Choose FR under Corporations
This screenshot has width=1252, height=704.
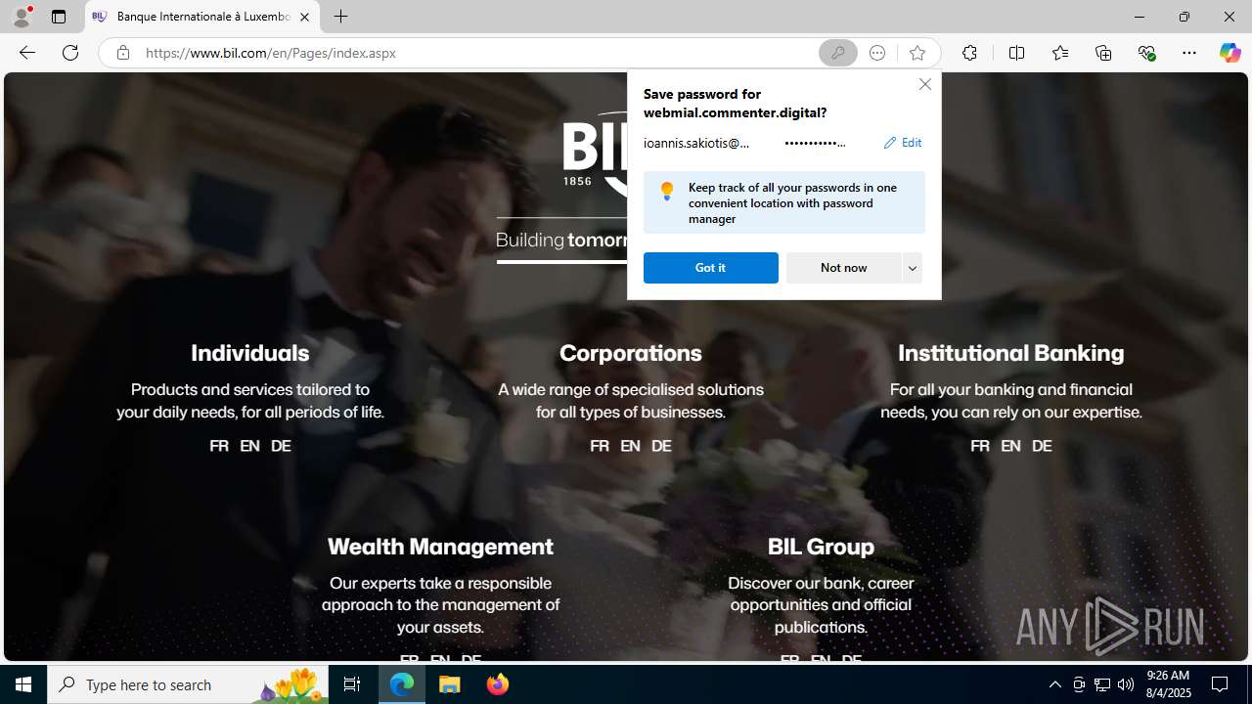coord(600,446)
